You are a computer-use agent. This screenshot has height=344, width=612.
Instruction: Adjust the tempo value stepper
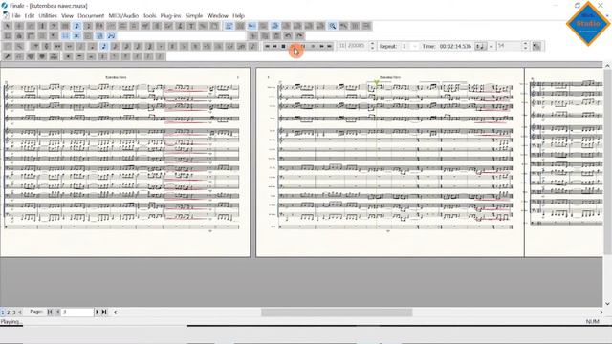(x=525, y=46)
